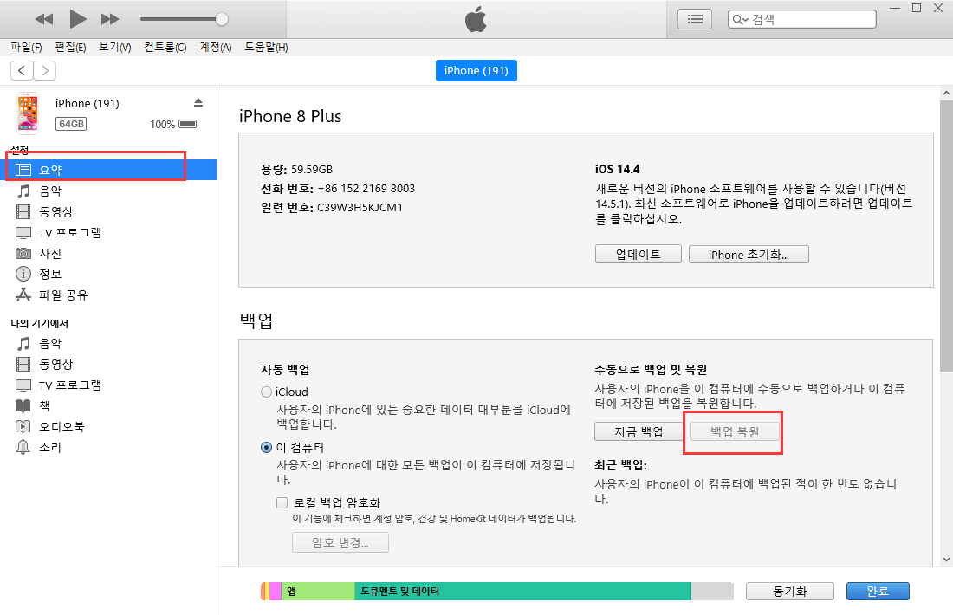The height and width of the screenshot is (615, 953).
Task: Click the 검색 search field
Action: point(801,19)
